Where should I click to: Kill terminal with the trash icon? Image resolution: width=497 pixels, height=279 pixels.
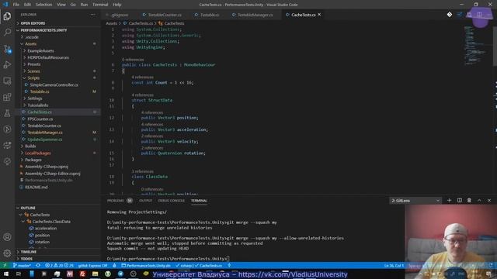click(469, 201)
